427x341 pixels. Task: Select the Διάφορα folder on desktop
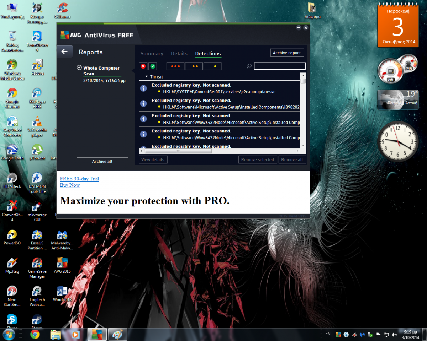pos(312,11)
